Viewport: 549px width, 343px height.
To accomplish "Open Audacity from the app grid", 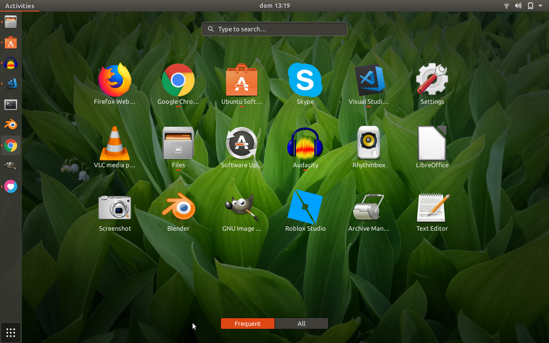I will tap(305, 148).
